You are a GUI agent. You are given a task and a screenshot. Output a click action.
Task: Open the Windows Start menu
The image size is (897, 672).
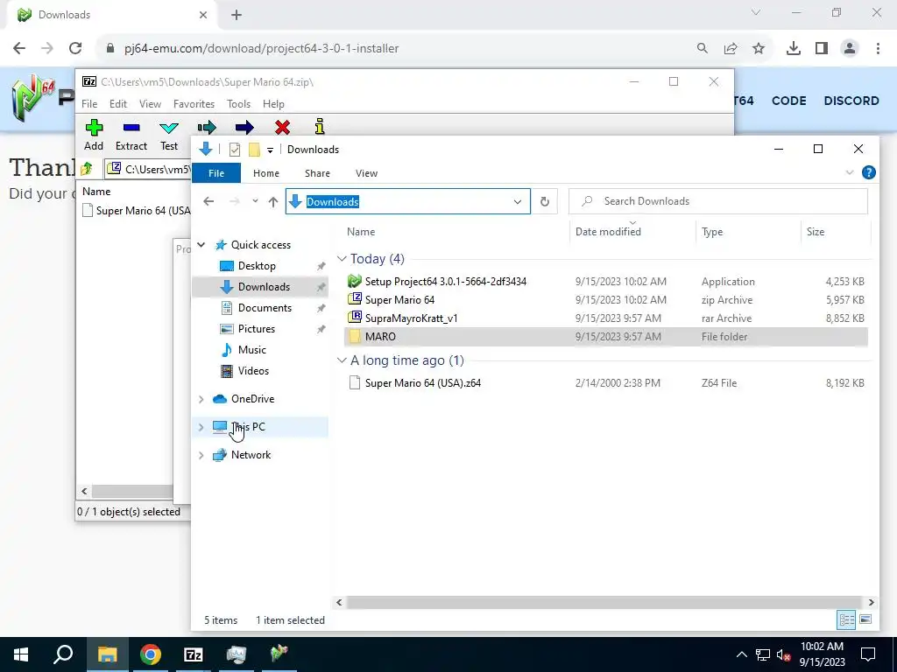pos(21,654)
